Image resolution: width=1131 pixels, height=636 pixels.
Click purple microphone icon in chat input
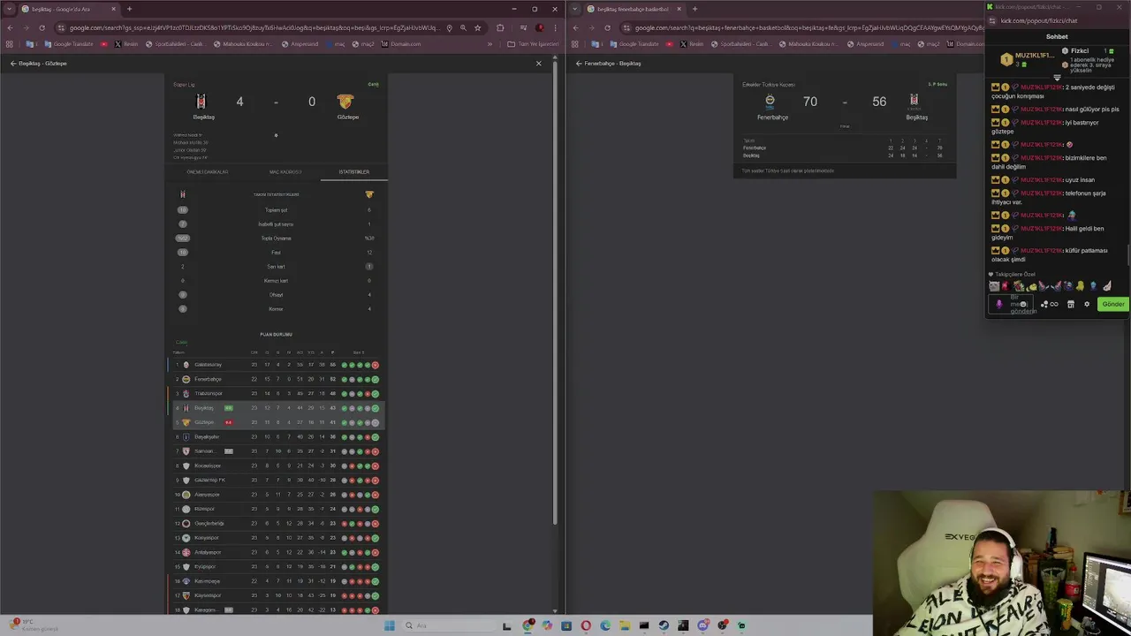click(x=998, y=305)
